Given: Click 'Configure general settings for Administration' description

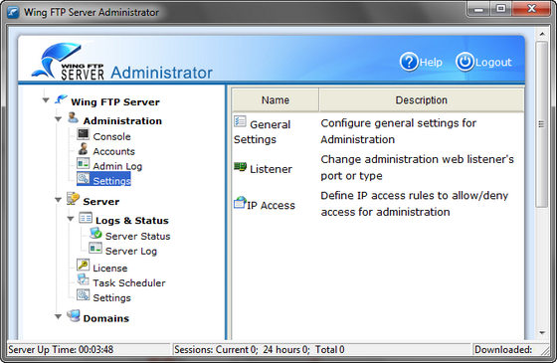Looking at the screenshot, I should click(x=398, y=131).
